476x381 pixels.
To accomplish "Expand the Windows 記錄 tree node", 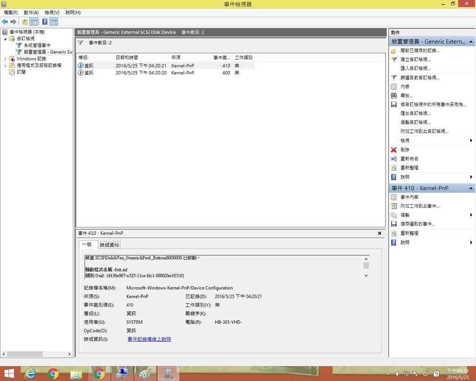I will 6,59.
